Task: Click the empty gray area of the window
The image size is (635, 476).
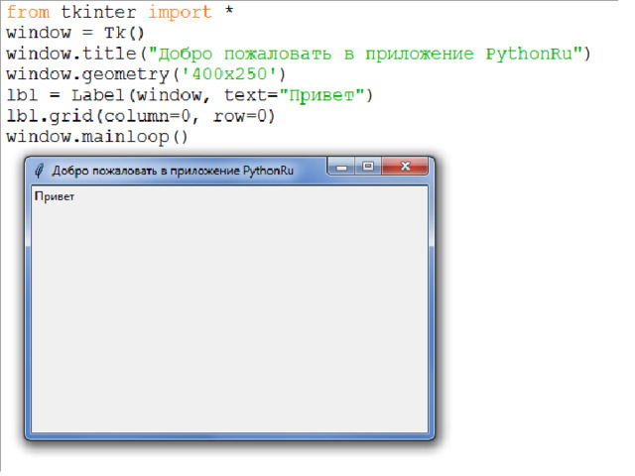Action: [228, 317]
